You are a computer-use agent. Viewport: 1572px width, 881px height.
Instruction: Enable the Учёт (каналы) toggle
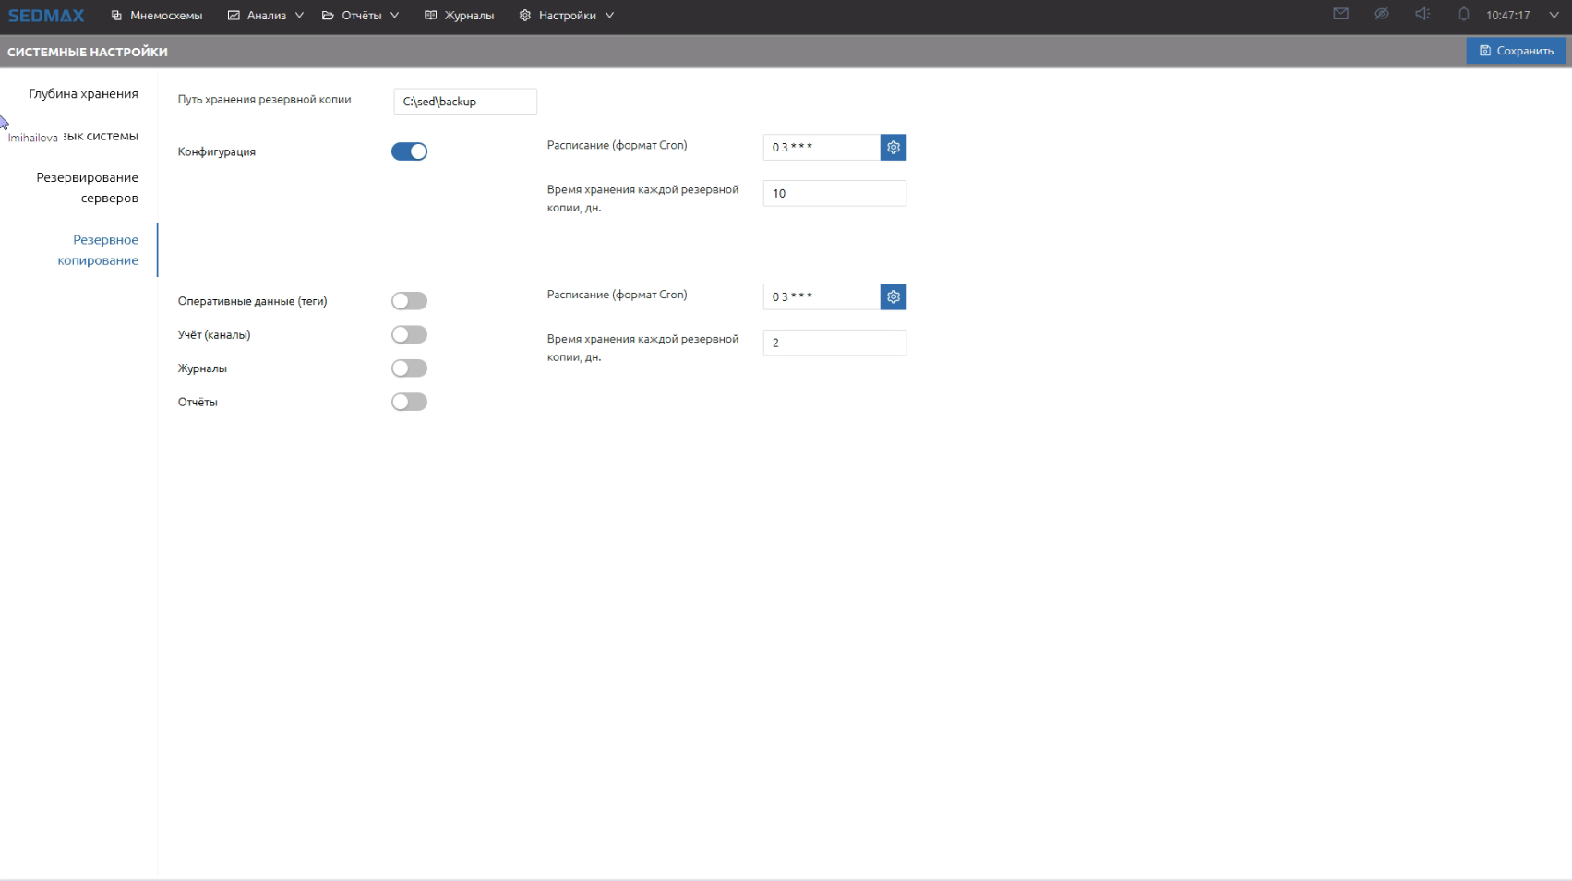409,334
